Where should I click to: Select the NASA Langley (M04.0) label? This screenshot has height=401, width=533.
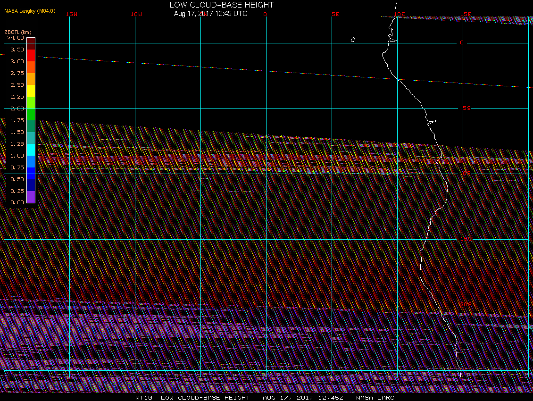coord(30,10)
